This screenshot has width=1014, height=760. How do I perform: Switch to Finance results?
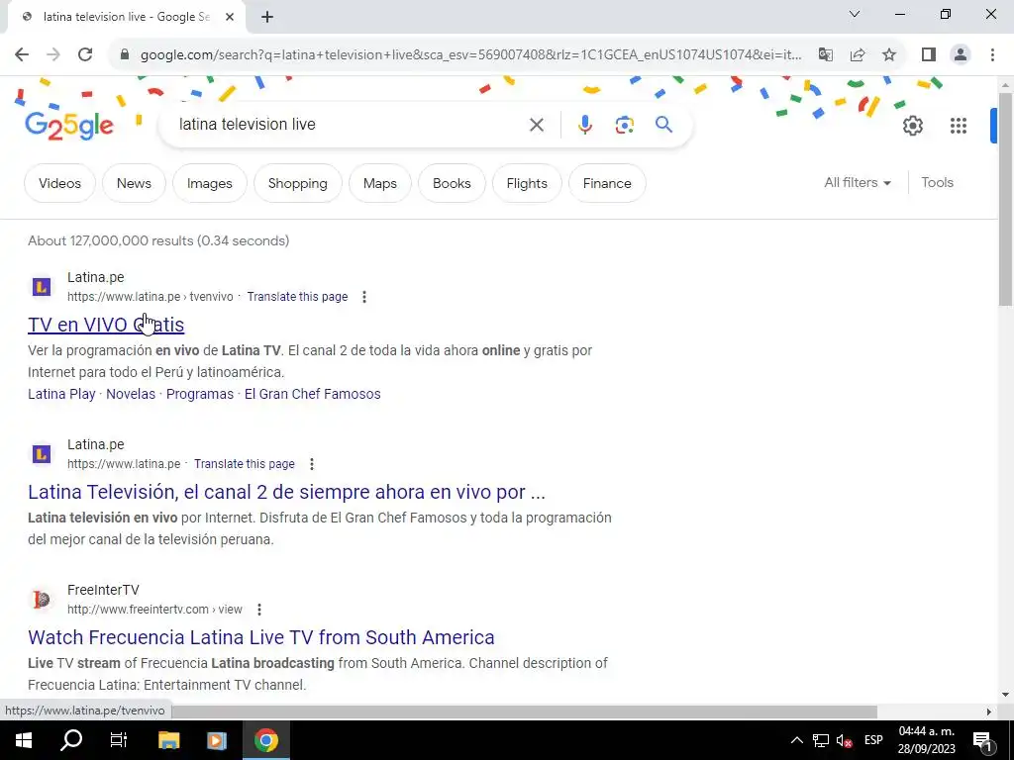tap(607, 183)
